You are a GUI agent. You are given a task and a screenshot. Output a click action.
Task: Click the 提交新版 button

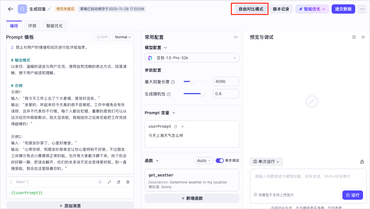point(343,9)
